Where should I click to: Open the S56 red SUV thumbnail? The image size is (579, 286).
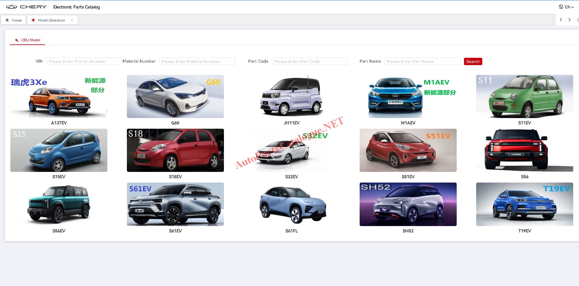click(525, 150)
